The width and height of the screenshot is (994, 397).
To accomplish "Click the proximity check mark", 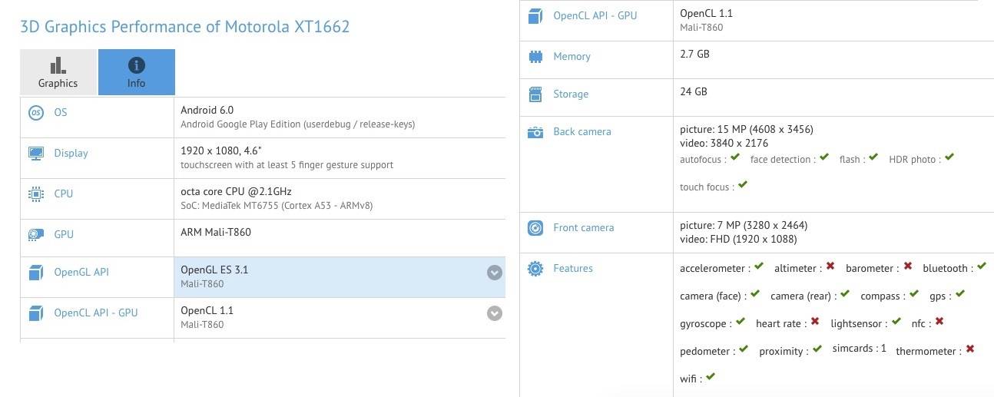I will tap(817, 349).
